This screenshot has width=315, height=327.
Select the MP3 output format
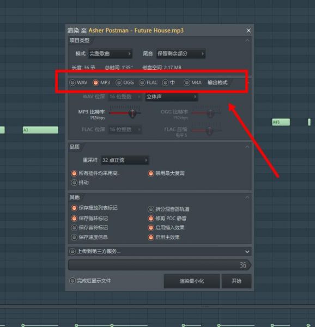click(96, 83)
